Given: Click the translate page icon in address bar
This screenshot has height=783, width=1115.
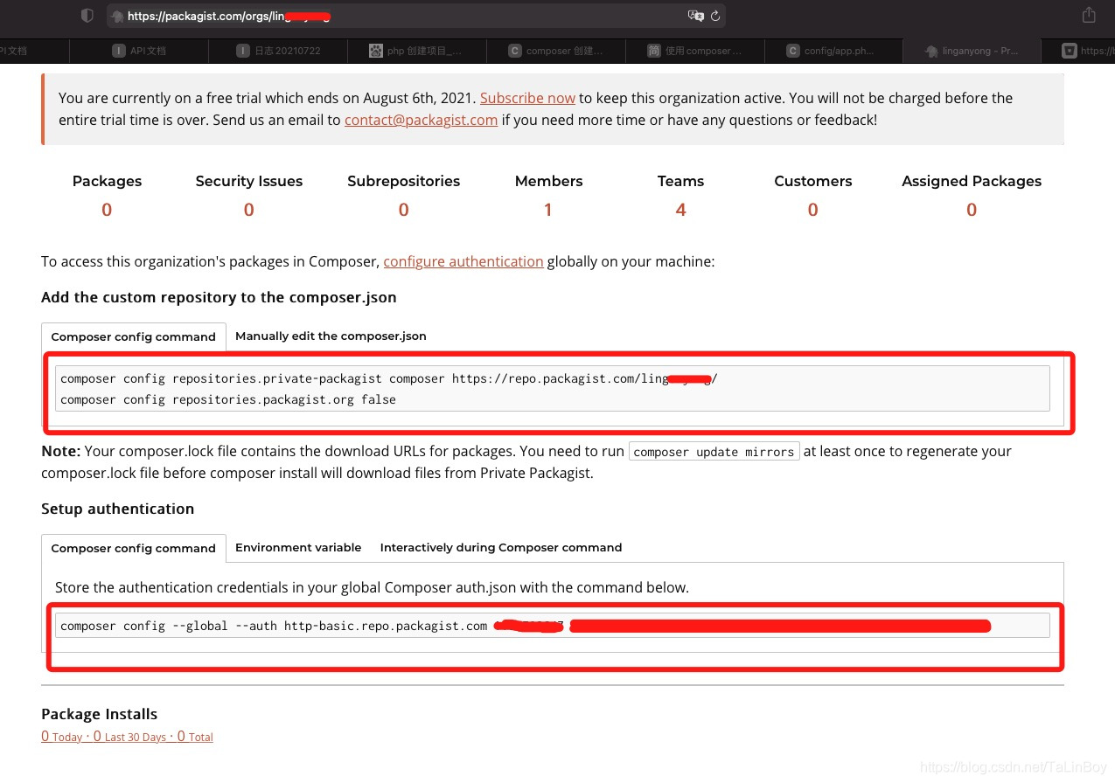Looking at the screenshot, I should click(x=695, y=16).
